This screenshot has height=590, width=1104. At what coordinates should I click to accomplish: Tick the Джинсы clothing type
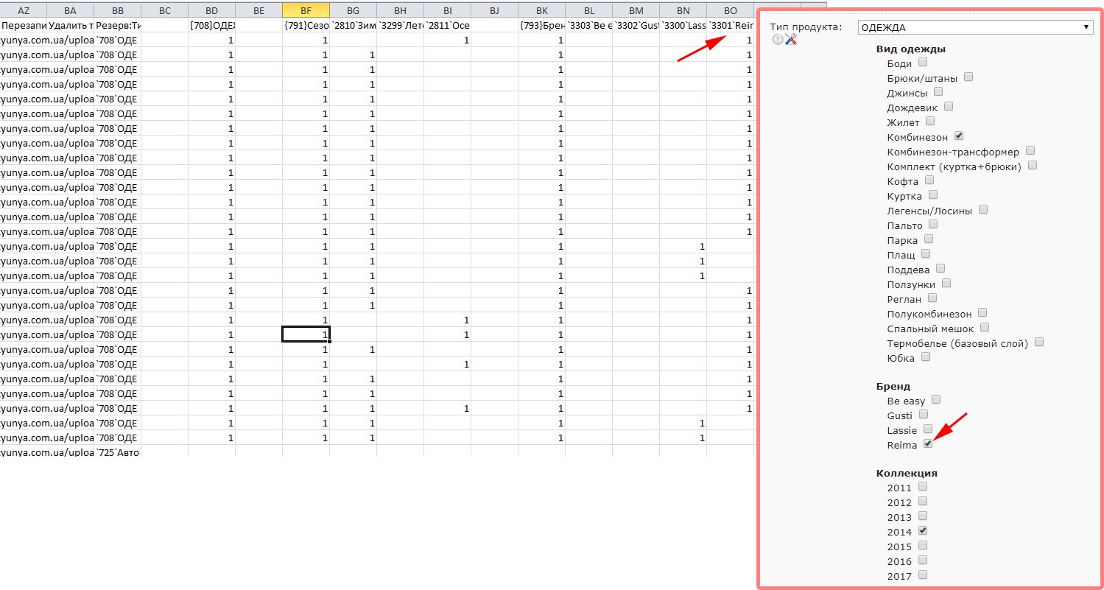pos(938,92)
